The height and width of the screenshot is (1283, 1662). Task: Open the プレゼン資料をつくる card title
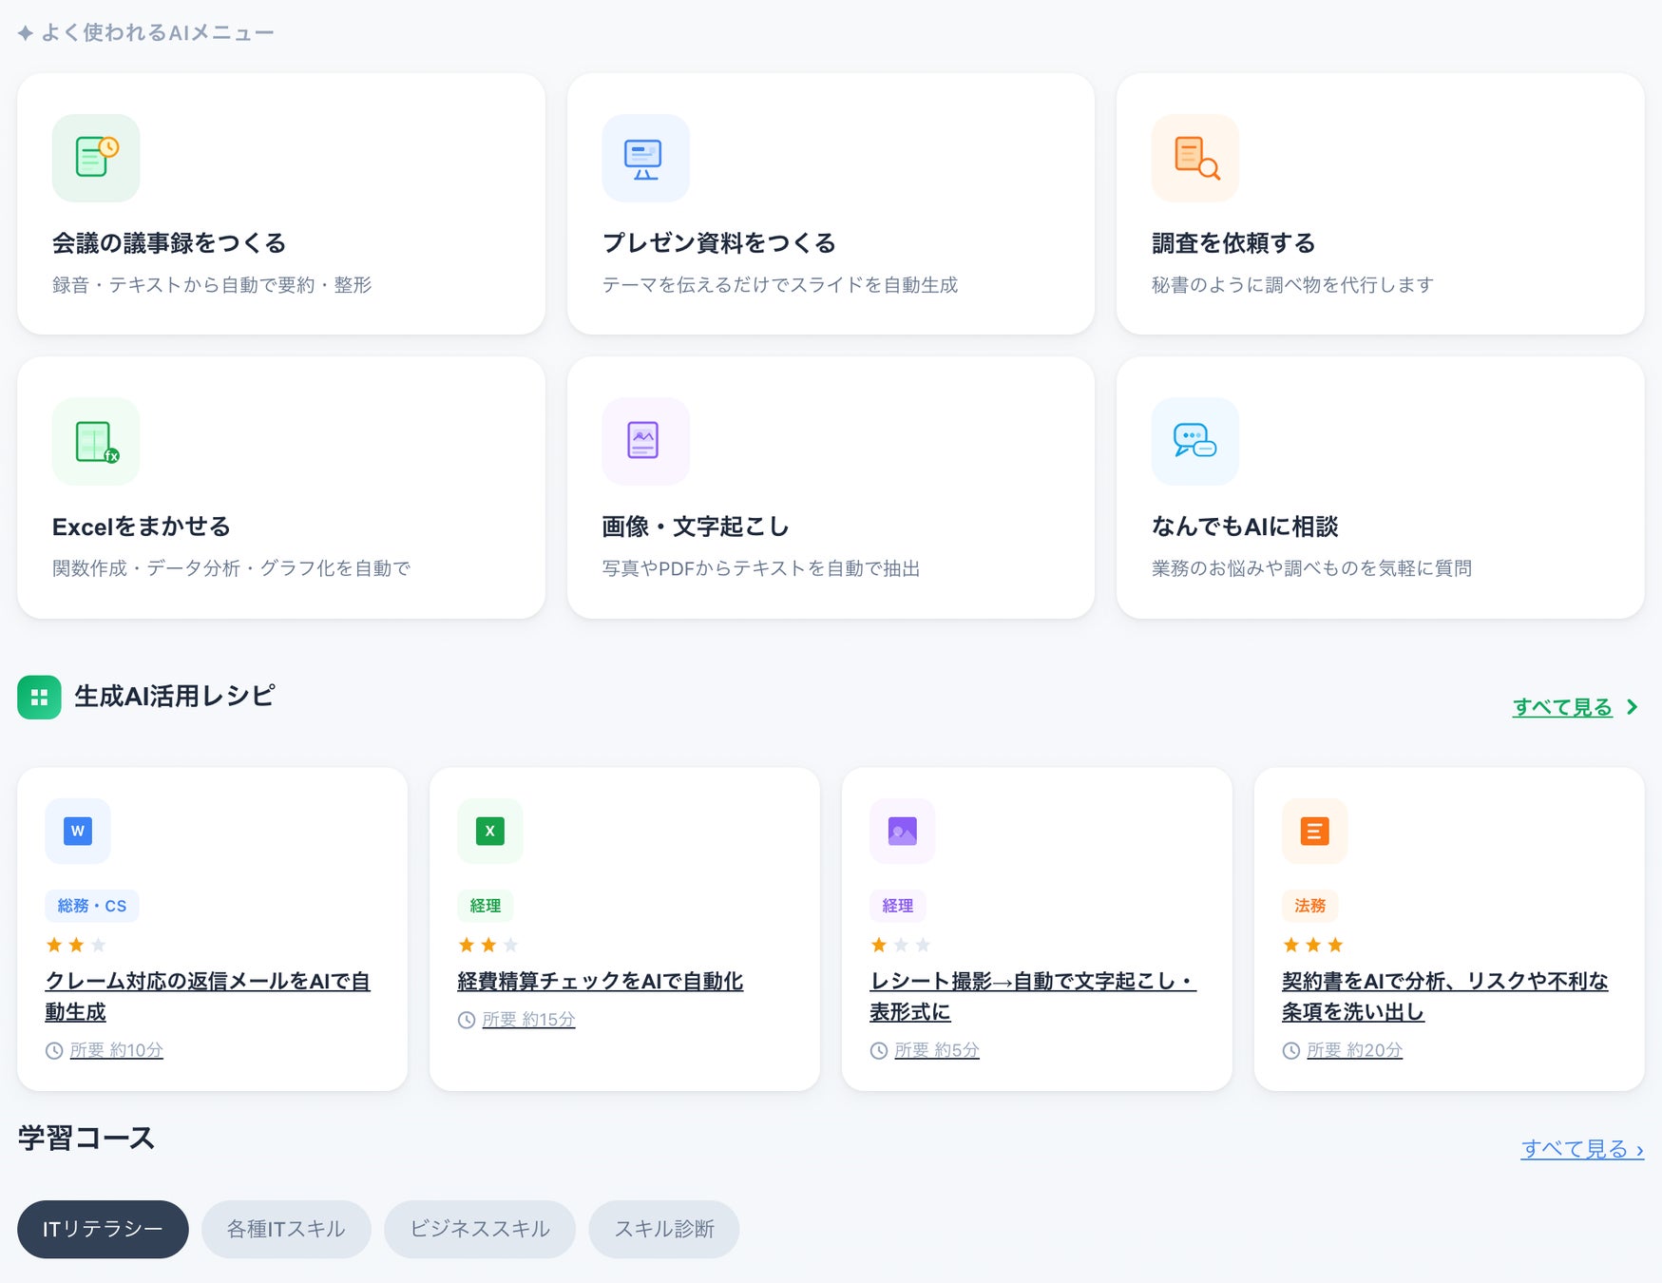coord(719,243)
